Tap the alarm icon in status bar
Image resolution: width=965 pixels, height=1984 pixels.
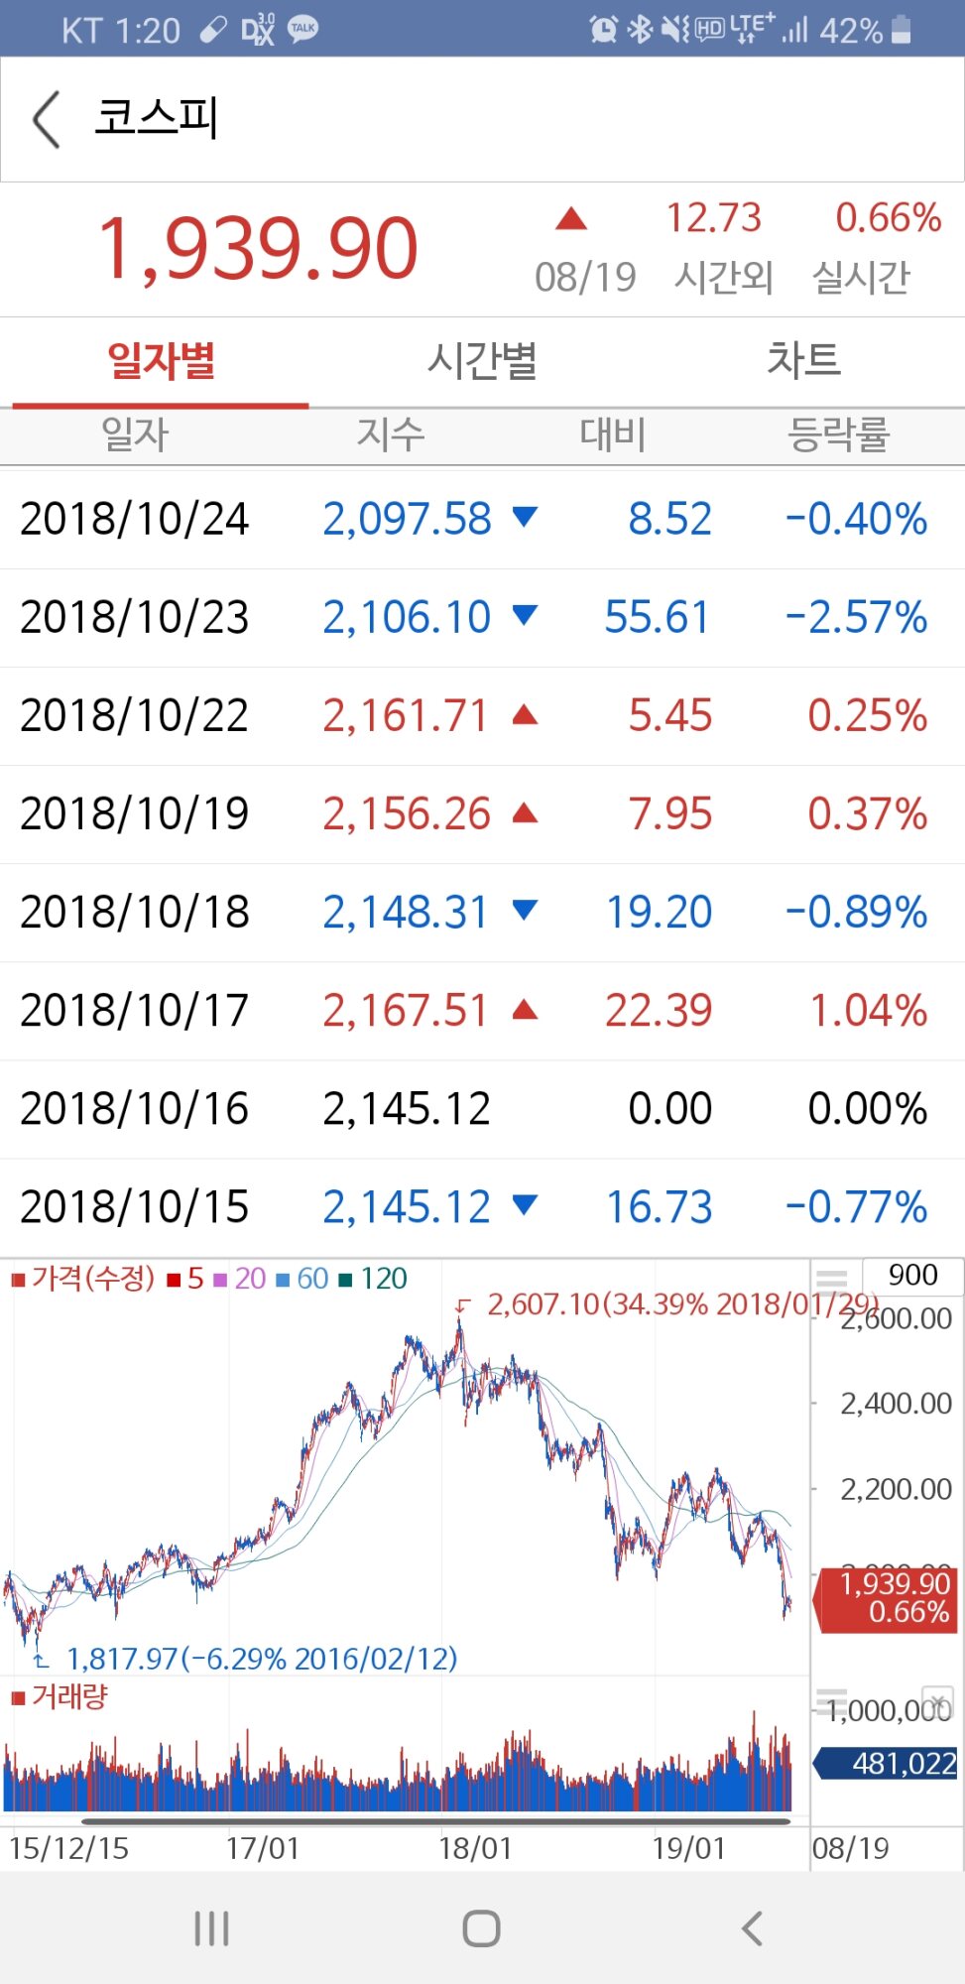coord(603,29)
